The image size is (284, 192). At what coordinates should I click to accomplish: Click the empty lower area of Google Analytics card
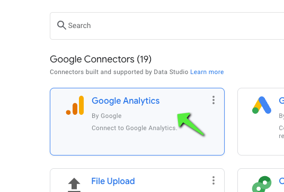pos(137,144)
